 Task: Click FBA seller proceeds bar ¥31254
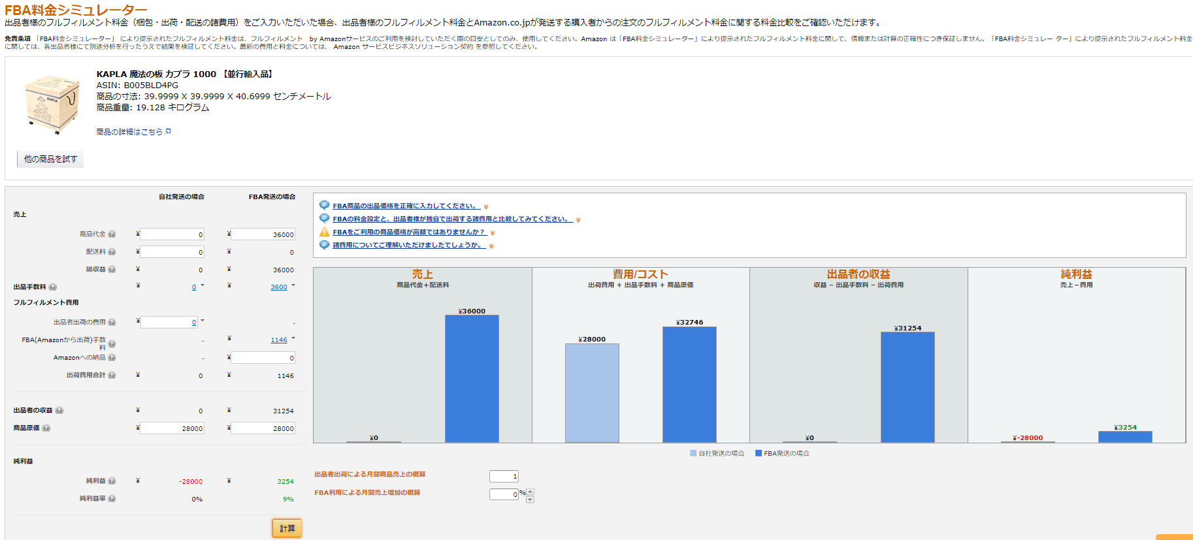[907, 387]
